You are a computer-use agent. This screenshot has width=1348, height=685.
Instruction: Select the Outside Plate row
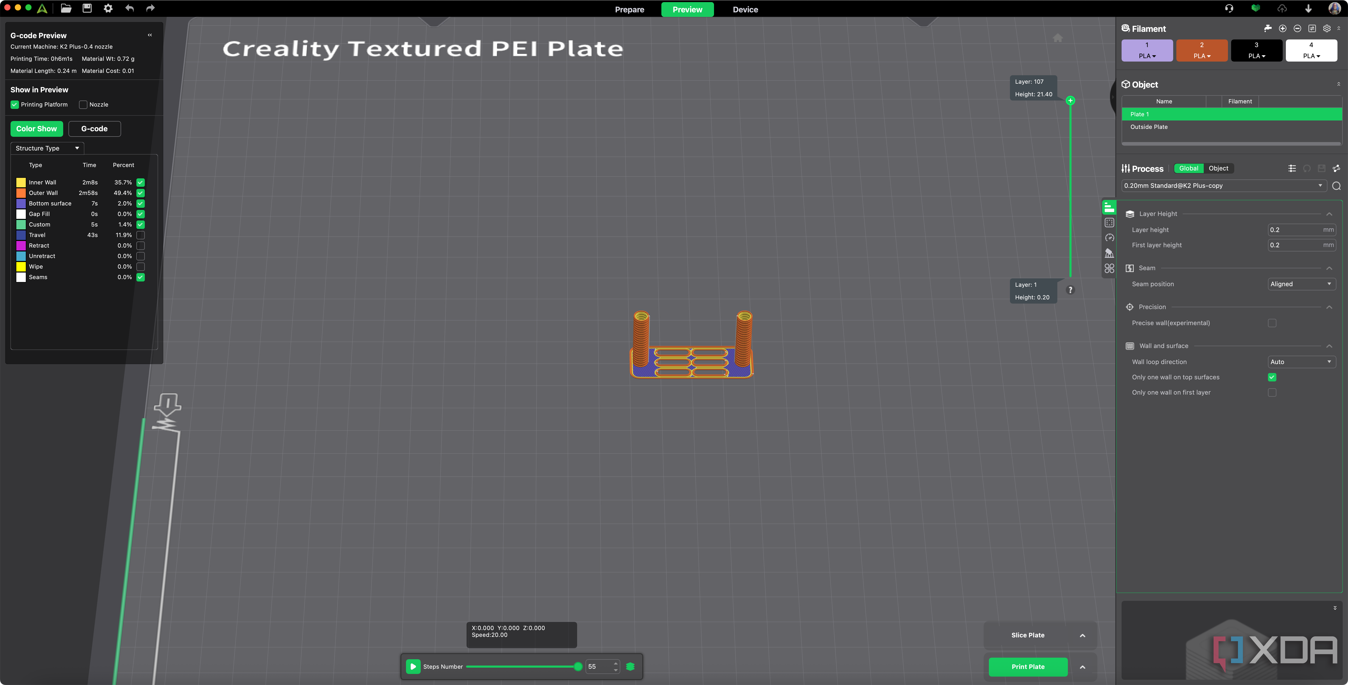pos(1231,127)
